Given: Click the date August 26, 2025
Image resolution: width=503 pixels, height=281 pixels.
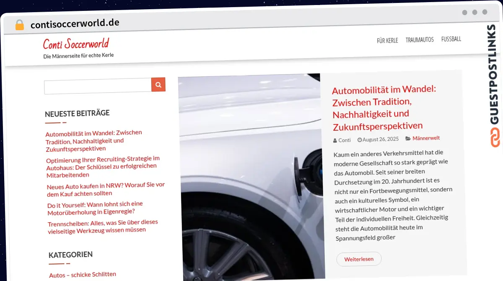Looking at the screenshot, I should pos(381,139).
